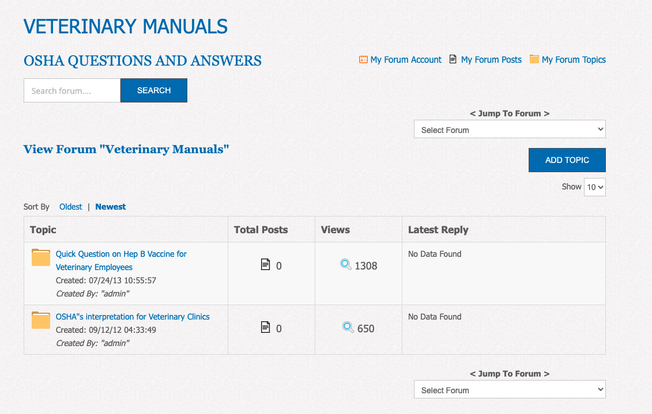Click the Sort By label
This screenshot has width=652, height=414.
click(x=36, y=207)
